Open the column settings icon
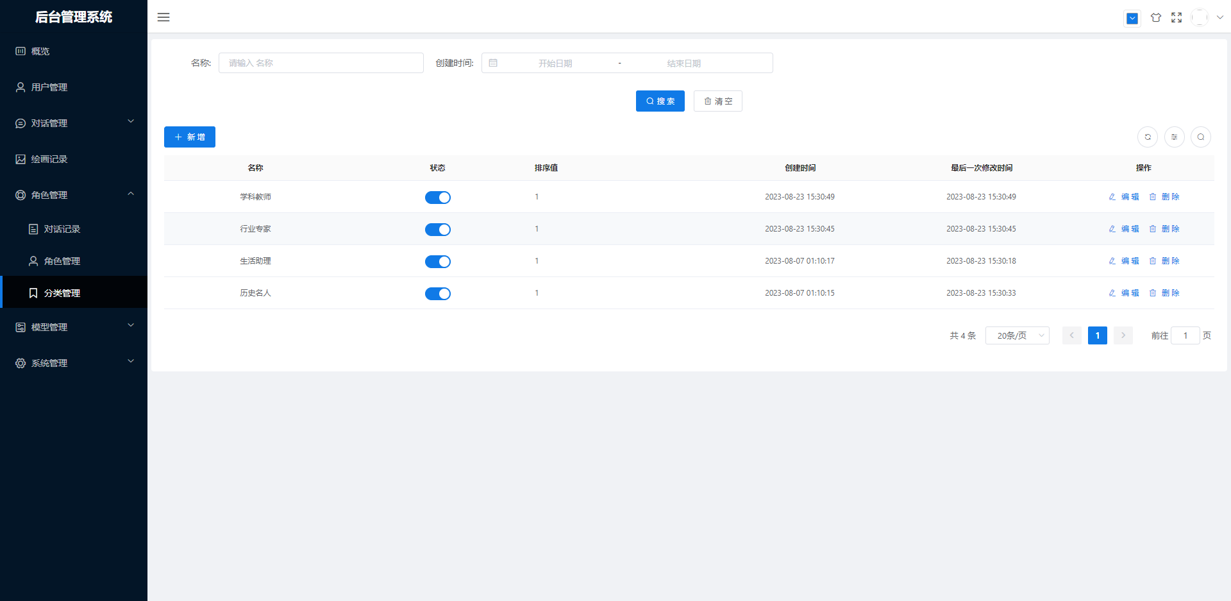This screenshot has width=1231, height=601. pos(1174,137)
